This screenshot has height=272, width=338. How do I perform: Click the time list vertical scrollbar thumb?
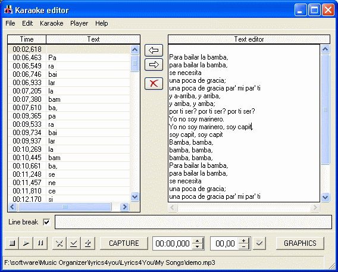(x=134, y=63)
